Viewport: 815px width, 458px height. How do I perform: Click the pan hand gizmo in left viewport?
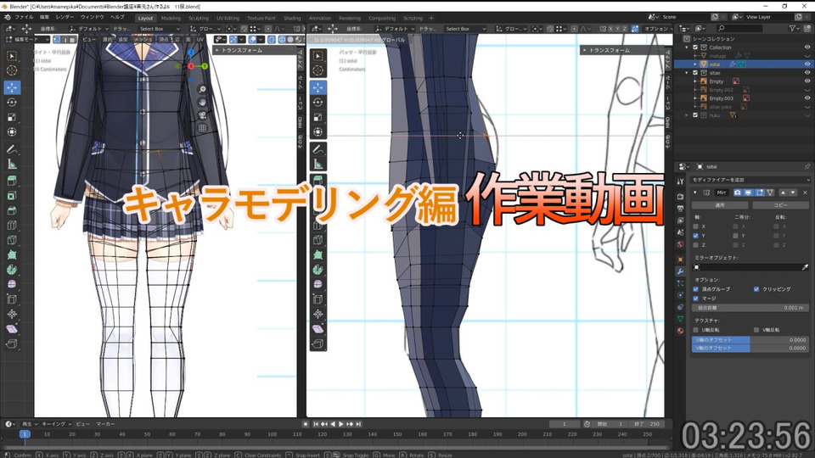tap(202, 103)
